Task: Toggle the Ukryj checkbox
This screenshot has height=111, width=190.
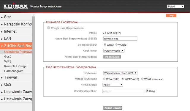Action: [147, 91]
